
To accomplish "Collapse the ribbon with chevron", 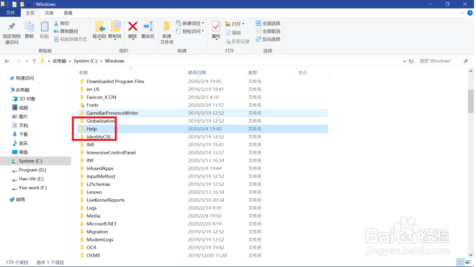I will click(462, 13).
